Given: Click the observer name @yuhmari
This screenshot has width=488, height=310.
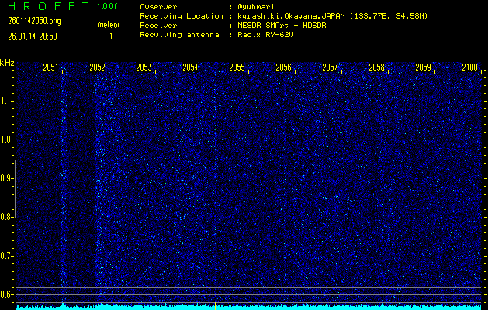Looking at the screenshot, I should [x=256, y=6].
